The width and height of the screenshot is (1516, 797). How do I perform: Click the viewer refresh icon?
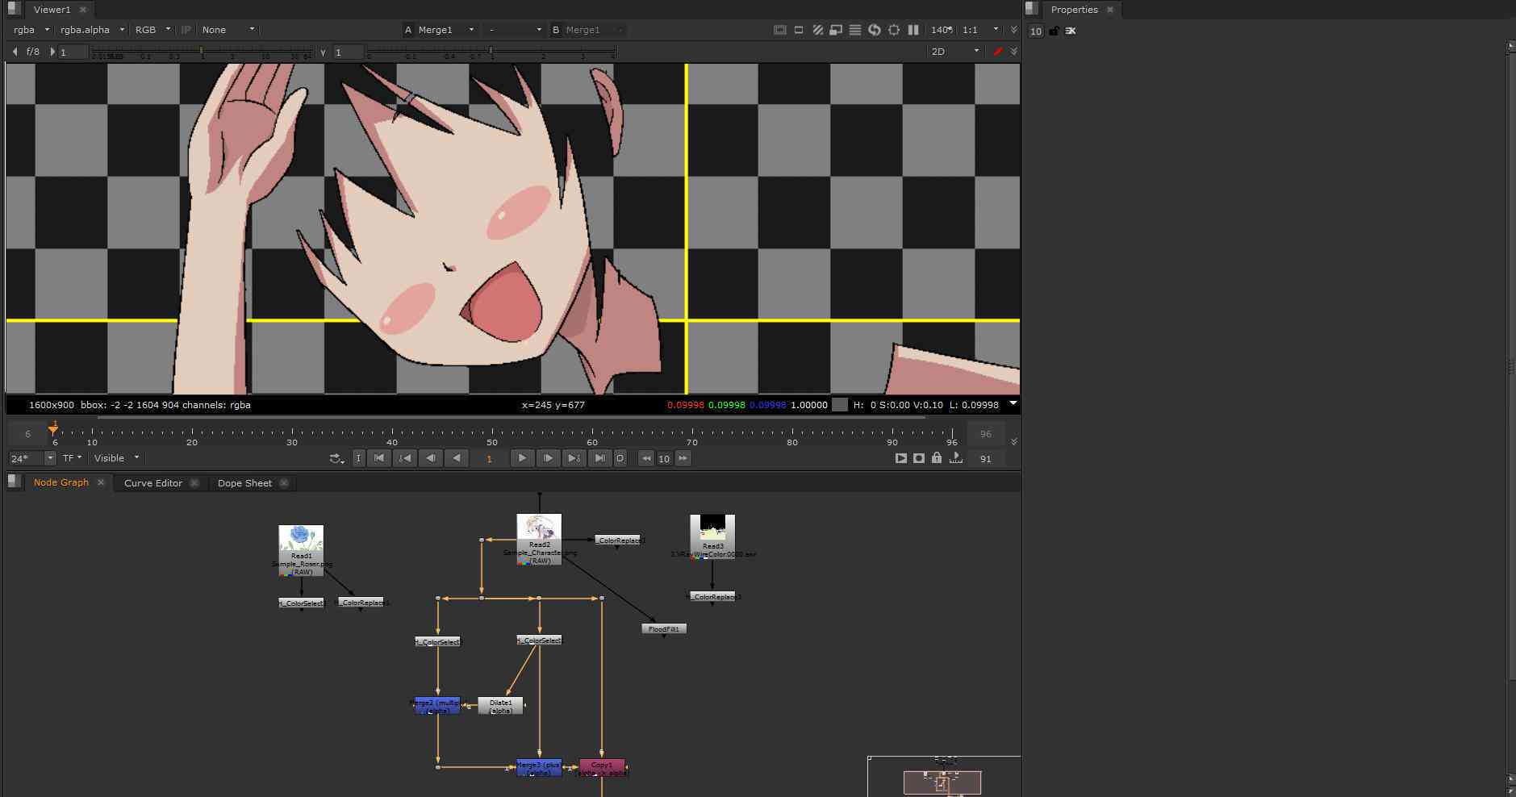click(x=875, y=30)
